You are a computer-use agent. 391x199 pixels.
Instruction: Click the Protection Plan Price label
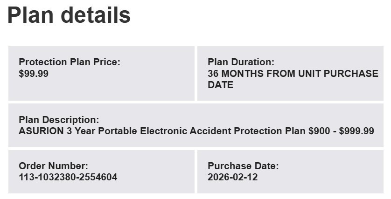(x=69, y=62)
